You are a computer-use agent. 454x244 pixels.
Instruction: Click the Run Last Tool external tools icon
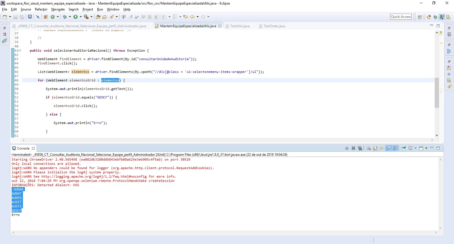pyautogui.click(x=86, y=17)
